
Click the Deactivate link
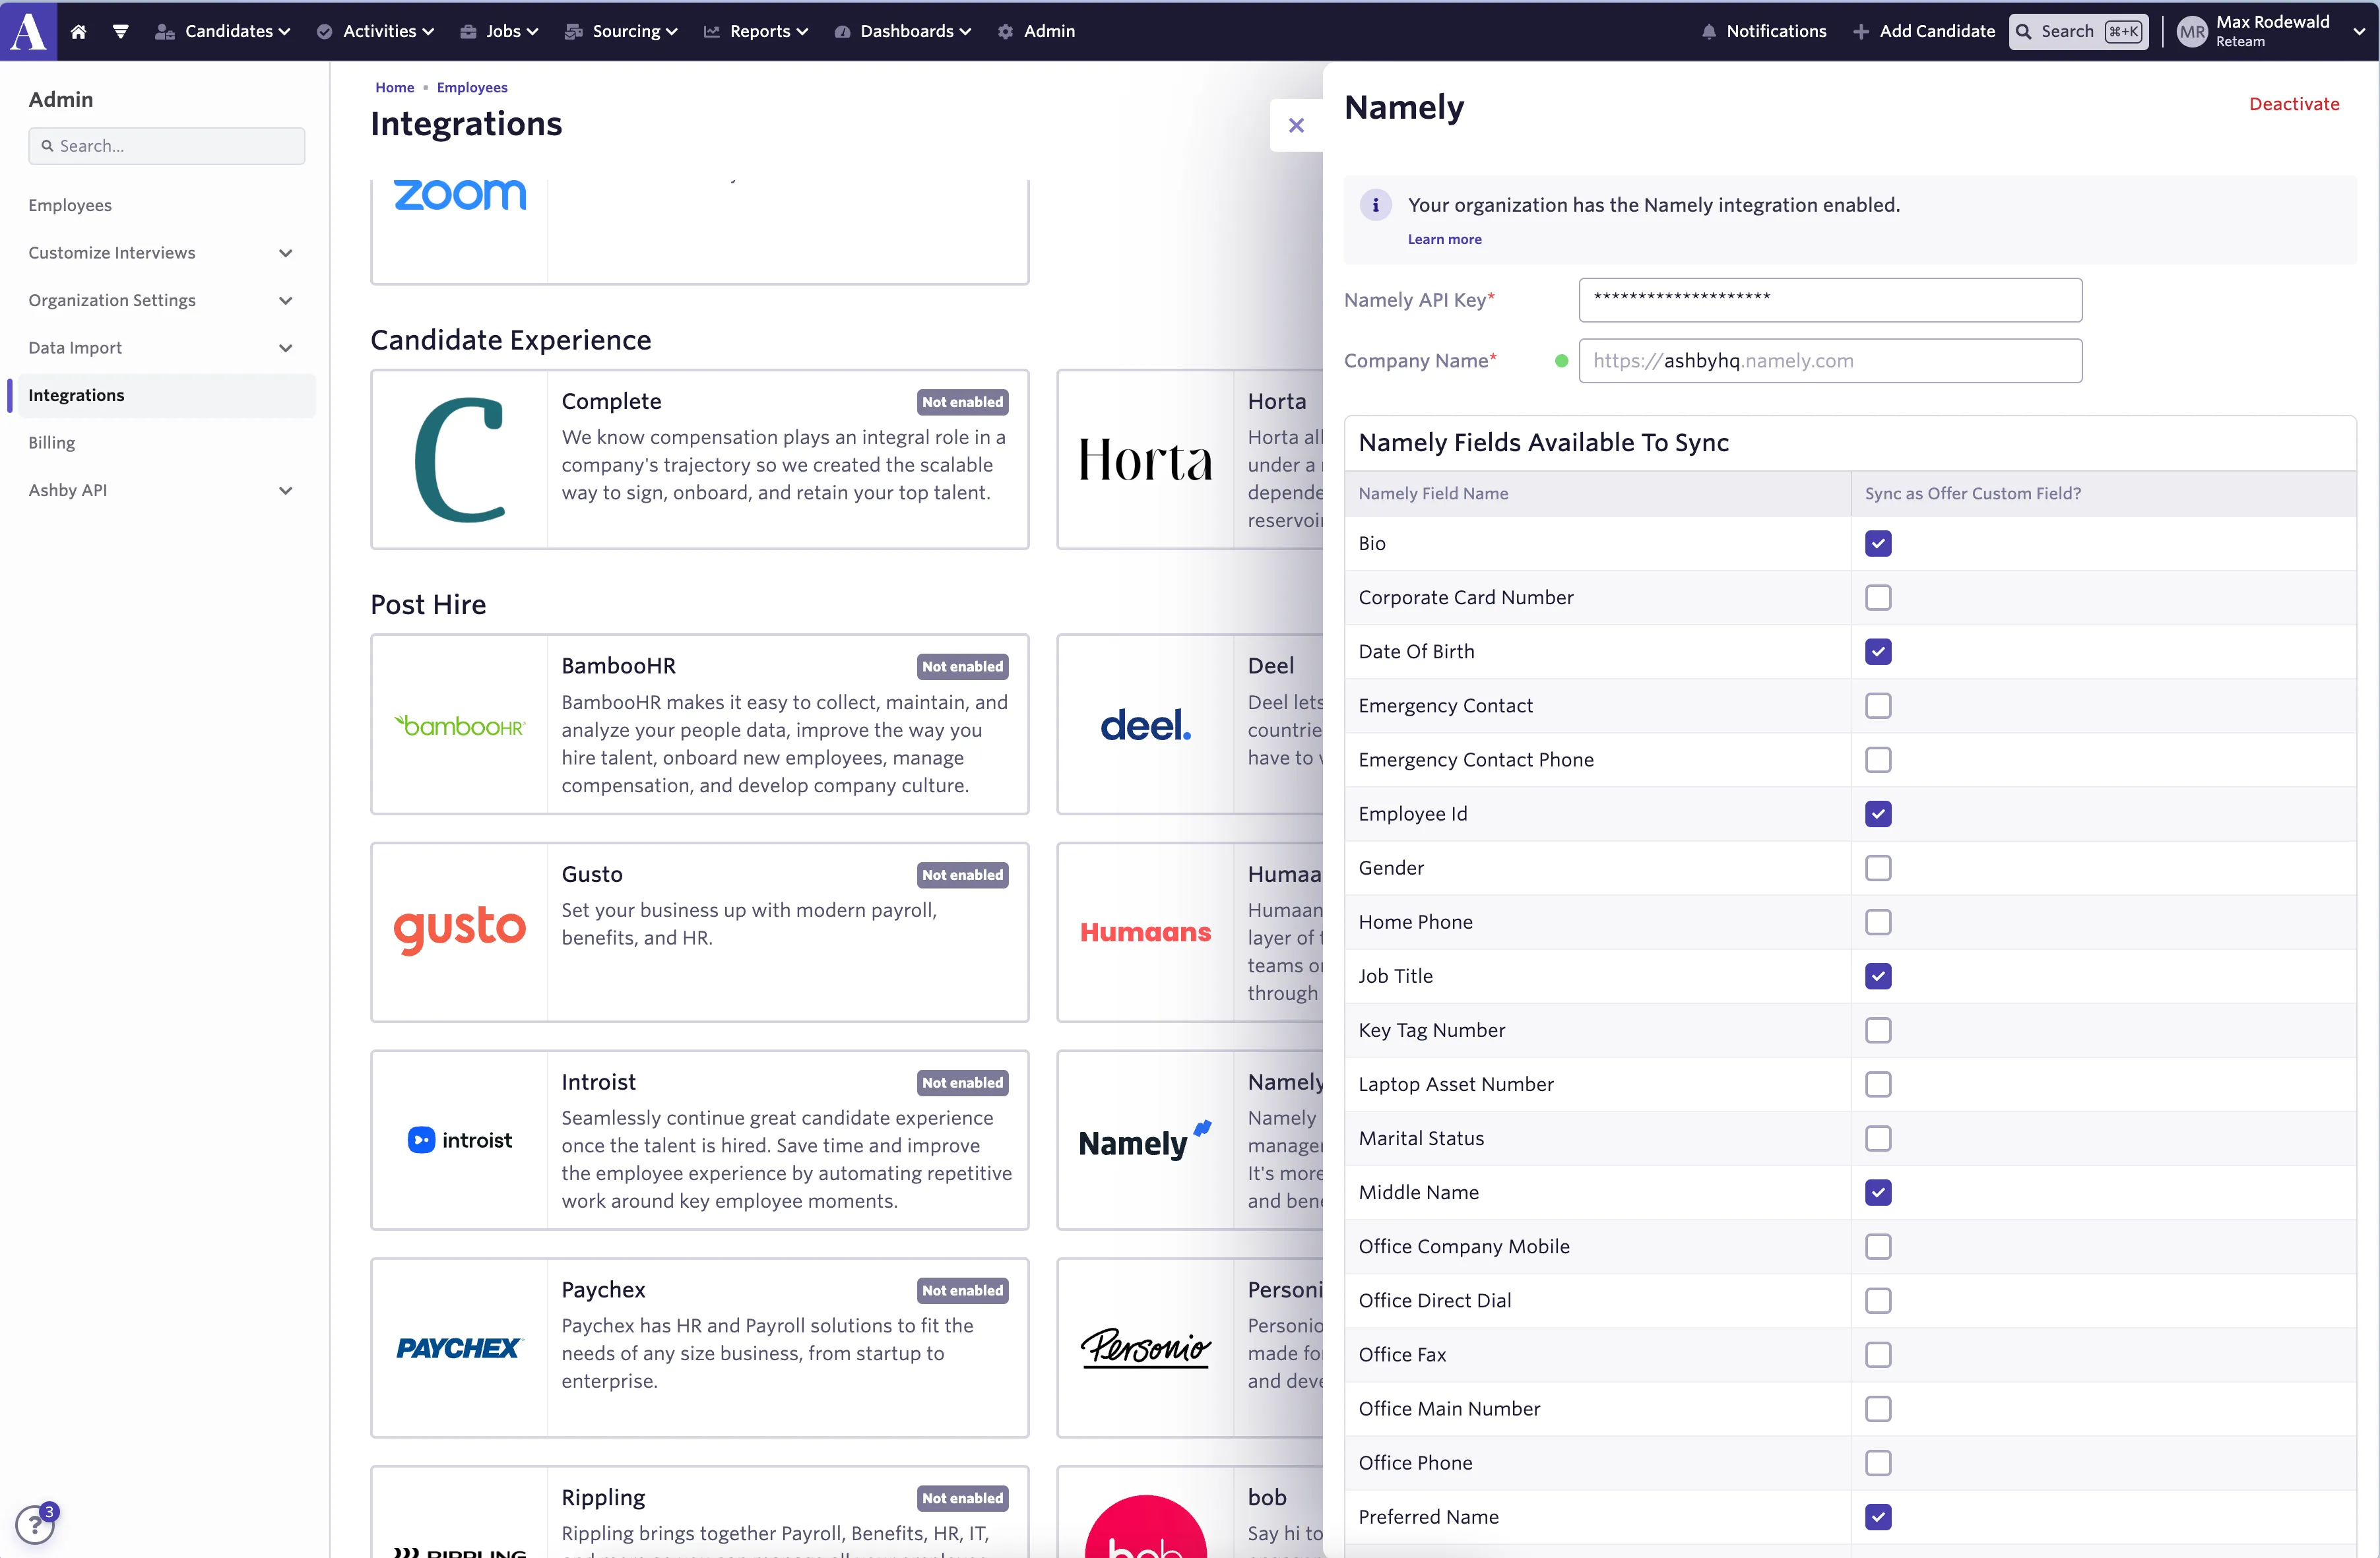2294,104
